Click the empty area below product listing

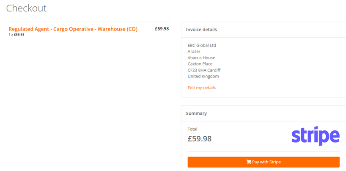pyautogui.click(x=88, y=99)
